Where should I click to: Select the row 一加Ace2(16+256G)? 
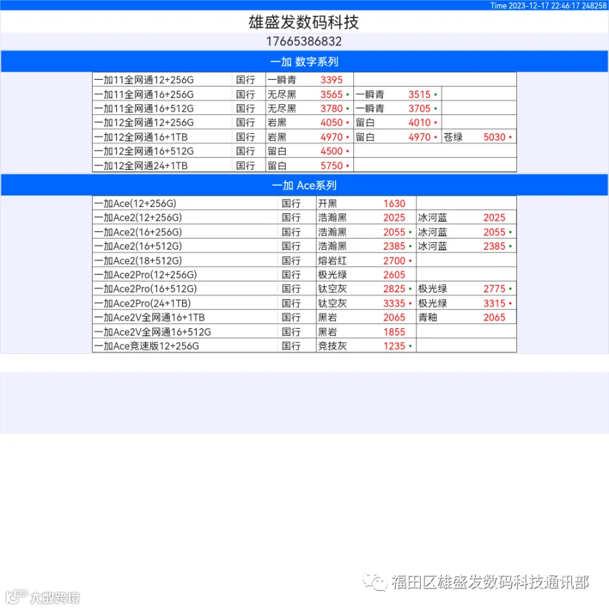tap(304, 232)
